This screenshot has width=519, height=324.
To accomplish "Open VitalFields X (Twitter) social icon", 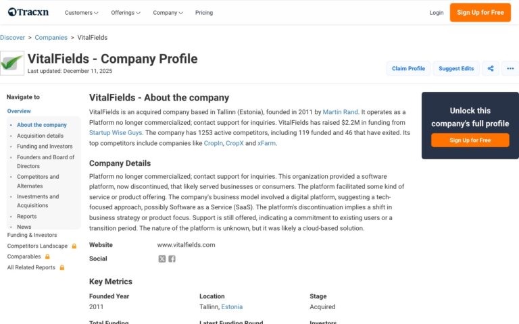I will coord(162,259).
